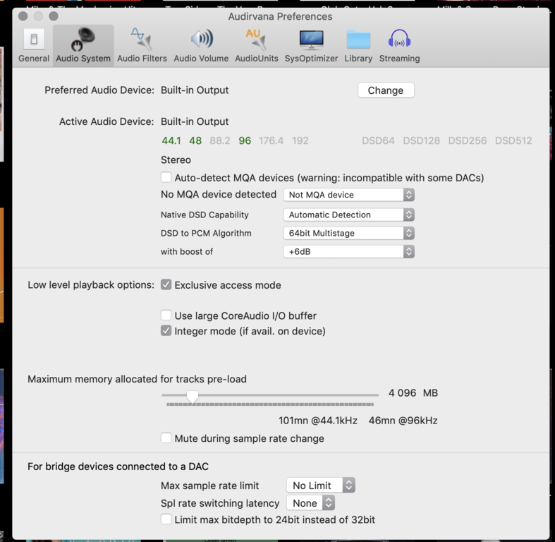The height and width of the screenshot is (542, 555).
Task: Disable Exclusive access mode
Action: pos(166,284)
